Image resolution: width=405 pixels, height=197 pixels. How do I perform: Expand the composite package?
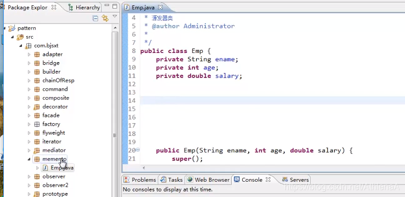pos(29,98)
